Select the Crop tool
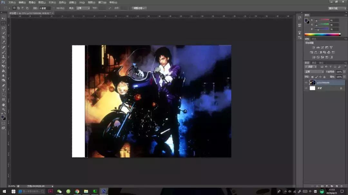 click(4, 38)
